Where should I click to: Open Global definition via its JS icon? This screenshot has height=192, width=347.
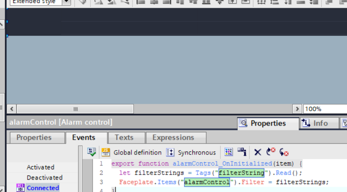pos(106,152)
